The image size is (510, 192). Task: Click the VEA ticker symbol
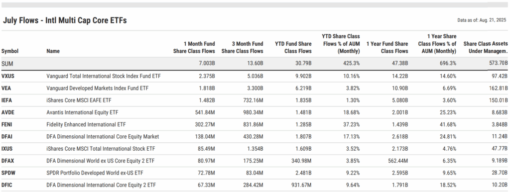coord(6,88)
